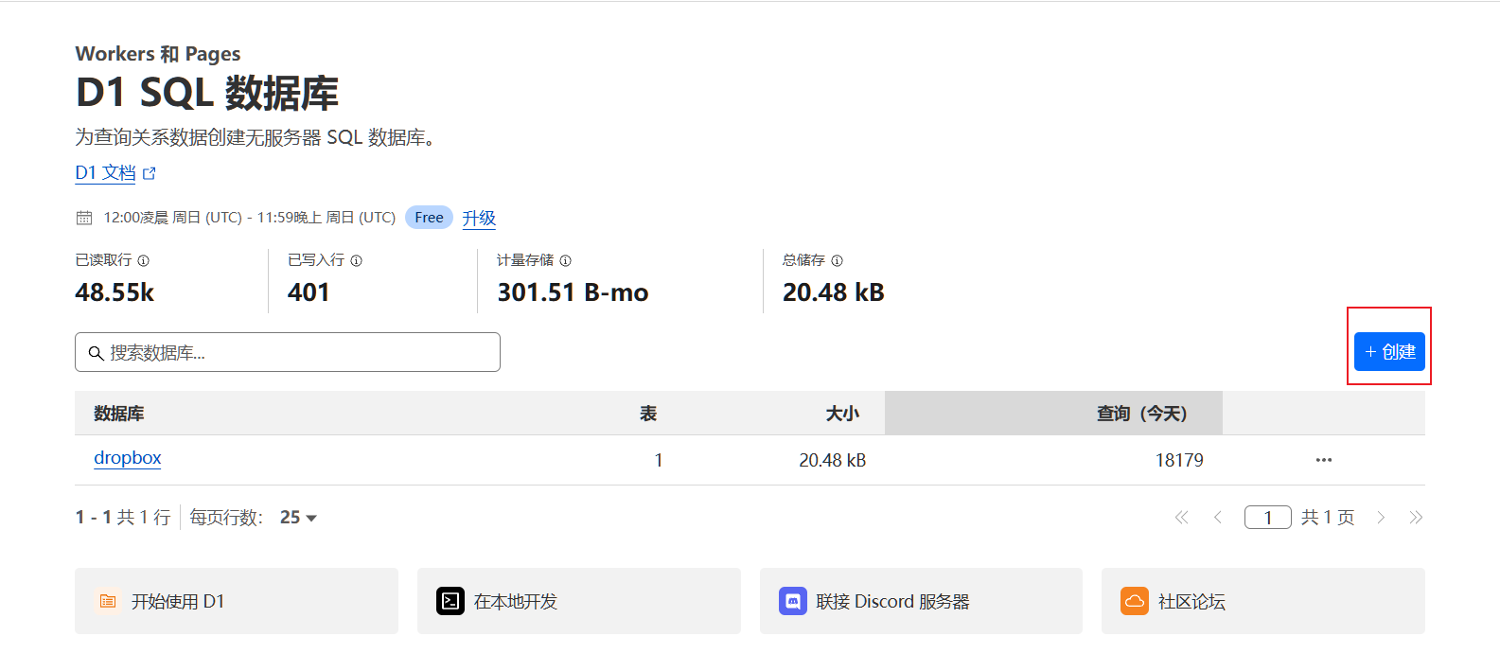Expand the rows per page dropdown (25)
The height and width of the screenshot is (671, 1500).
pos(298,518)
